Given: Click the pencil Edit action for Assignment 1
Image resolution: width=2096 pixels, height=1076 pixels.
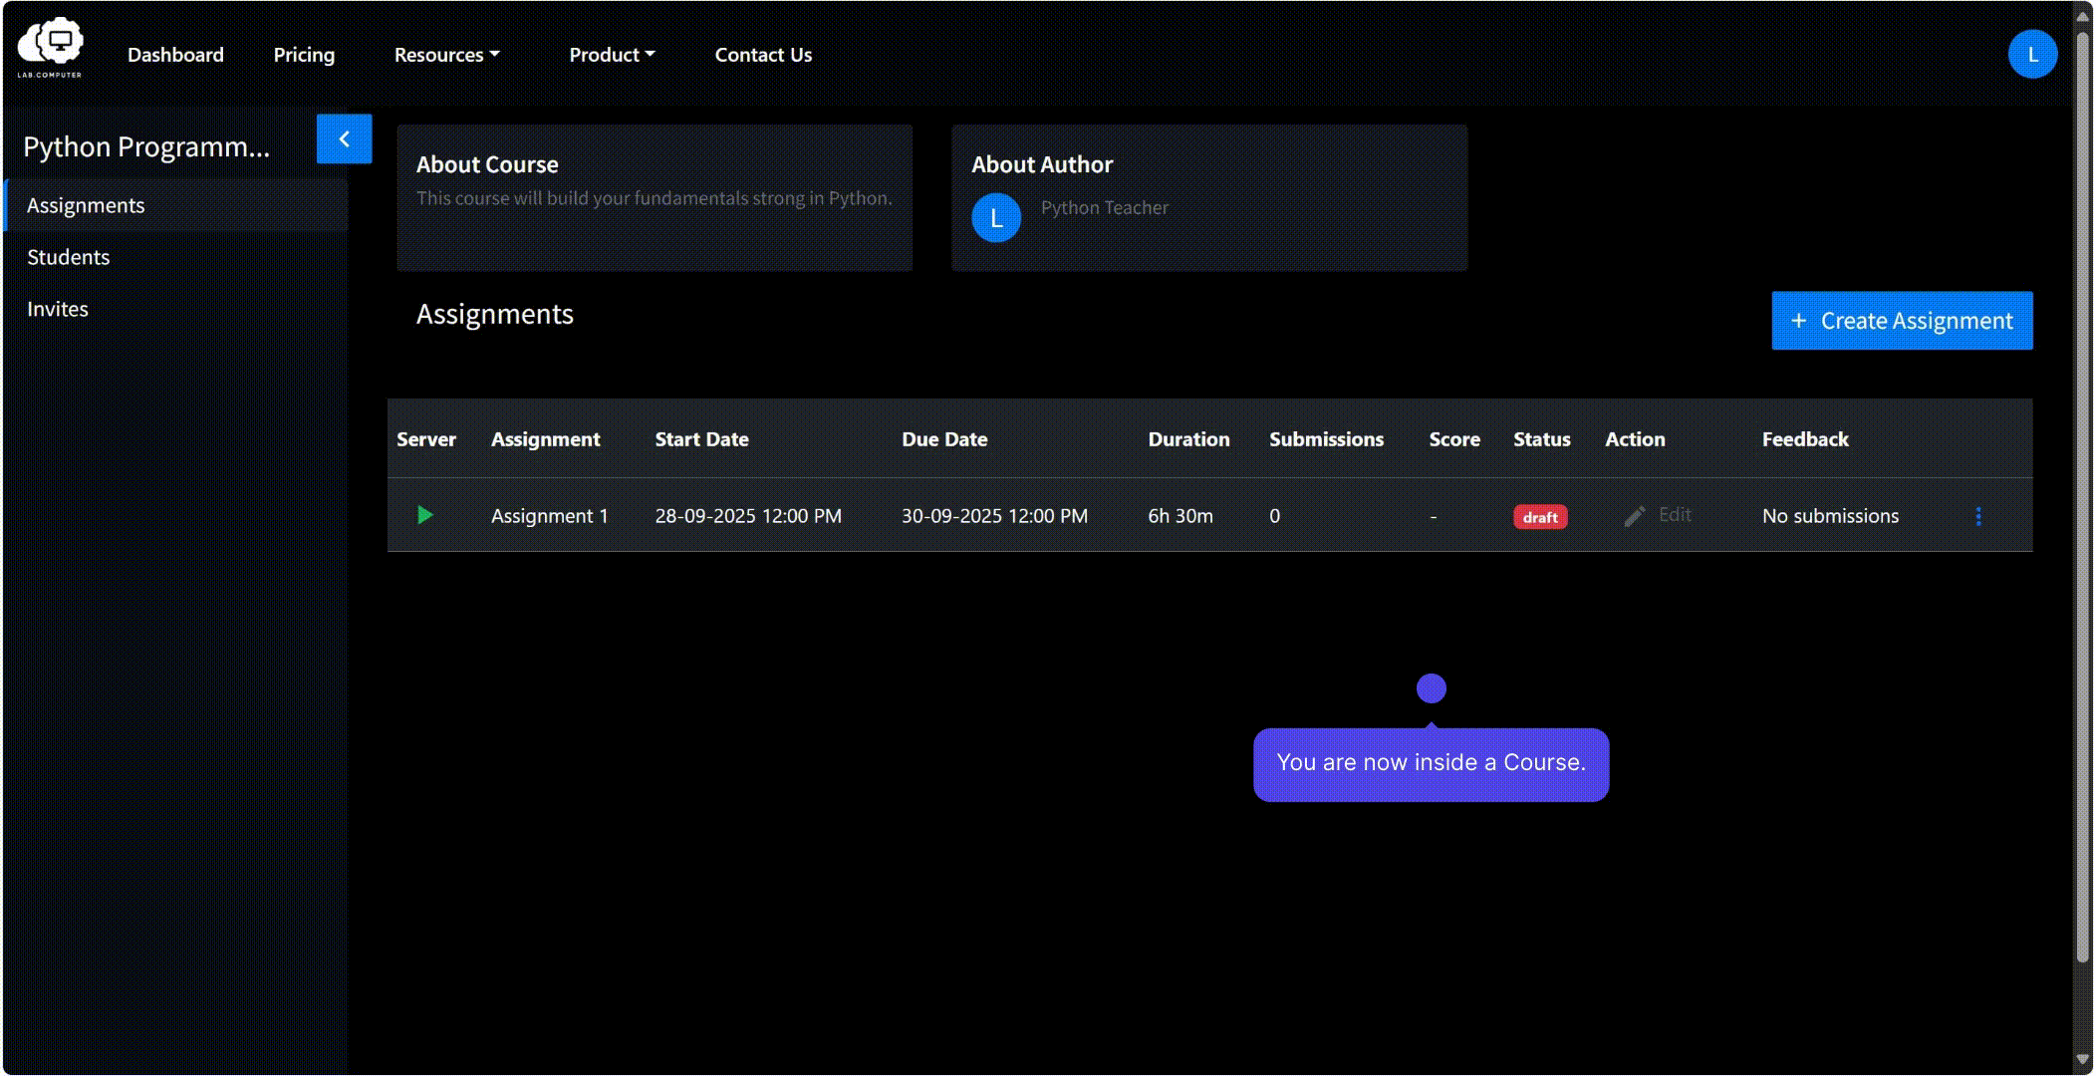Looking at the screenshot, I should pyautogui.click(x=1658, y=515).
